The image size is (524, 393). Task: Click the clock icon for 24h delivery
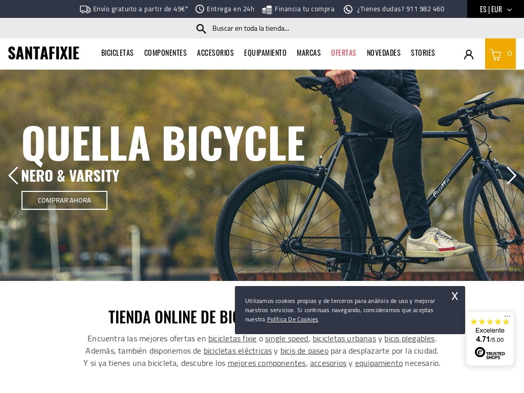click(200, 9)
